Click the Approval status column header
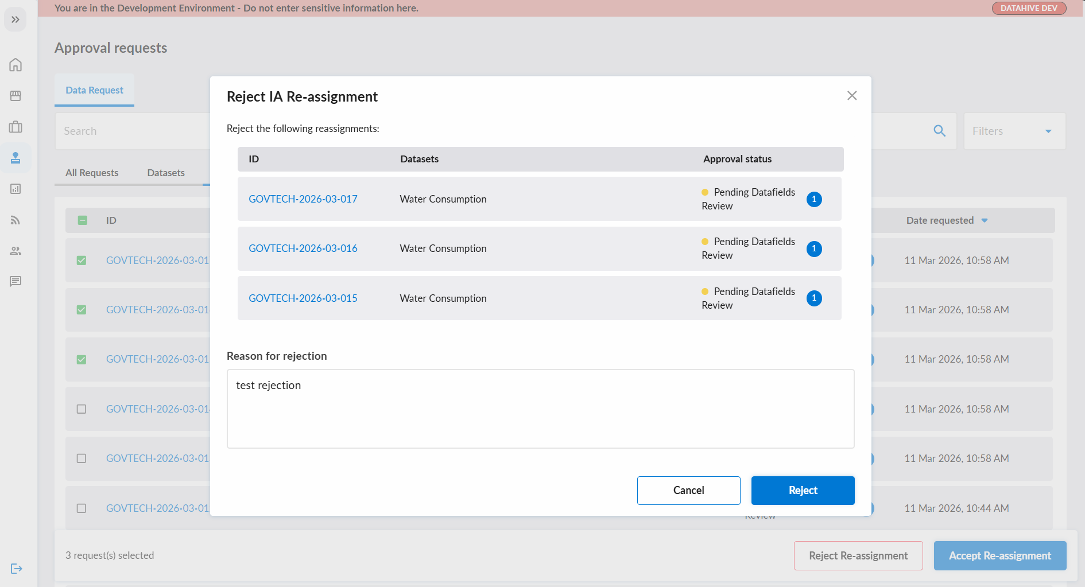 click(x=737, y=159)
